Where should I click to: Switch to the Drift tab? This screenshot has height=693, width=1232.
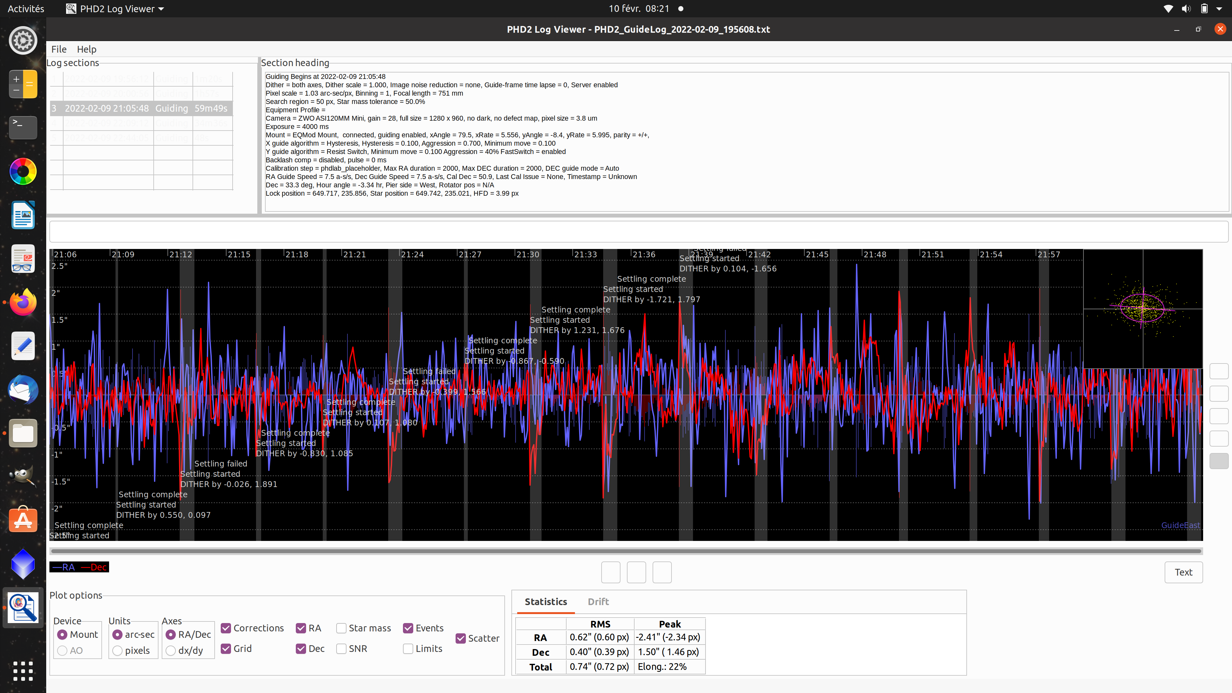click(598, 602)
